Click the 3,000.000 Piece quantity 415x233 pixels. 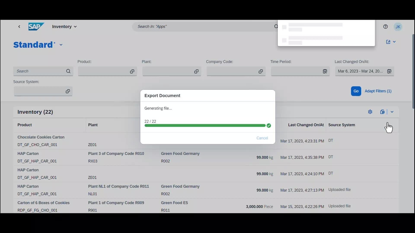259,207
